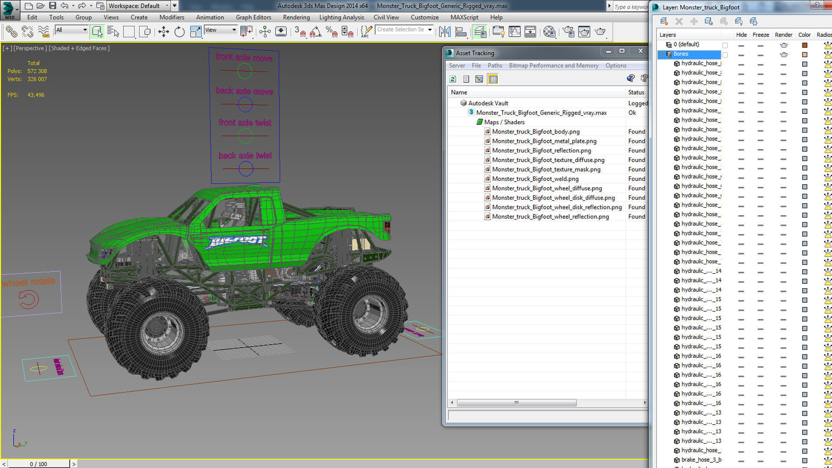The image size is (832, 468).
Task: Open the Modifiers menu
Action: [172, 17]
